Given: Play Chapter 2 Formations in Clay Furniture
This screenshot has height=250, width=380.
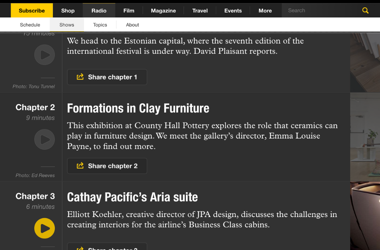Looking at the screenshot, I should pyautogui.click(x=45, y=140).
